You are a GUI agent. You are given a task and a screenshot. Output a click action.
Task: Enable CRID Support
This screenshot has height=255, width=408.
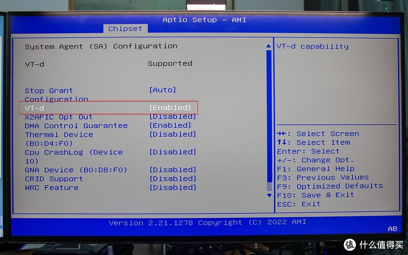173,178
